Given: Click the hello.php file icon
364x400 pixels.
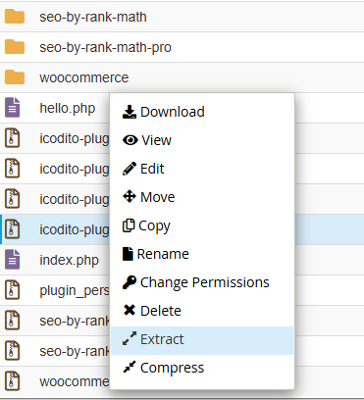Looking at the screenshot, I should [12, 108].
